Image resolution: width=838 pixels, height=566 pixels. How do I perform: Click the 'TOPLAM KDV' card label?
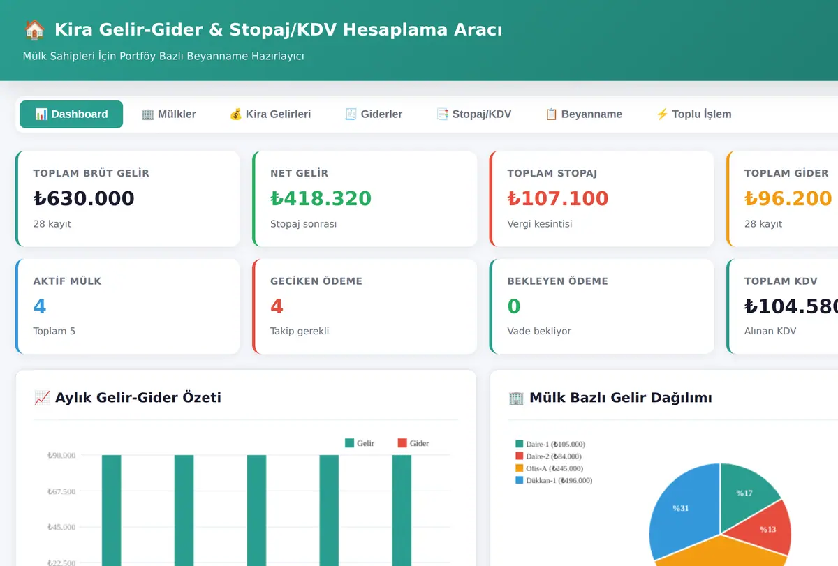[781, 281]
